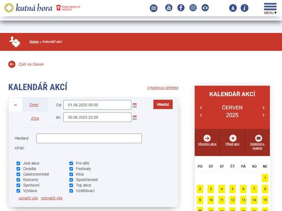Click vytisknout přehled link

point(162,88)
